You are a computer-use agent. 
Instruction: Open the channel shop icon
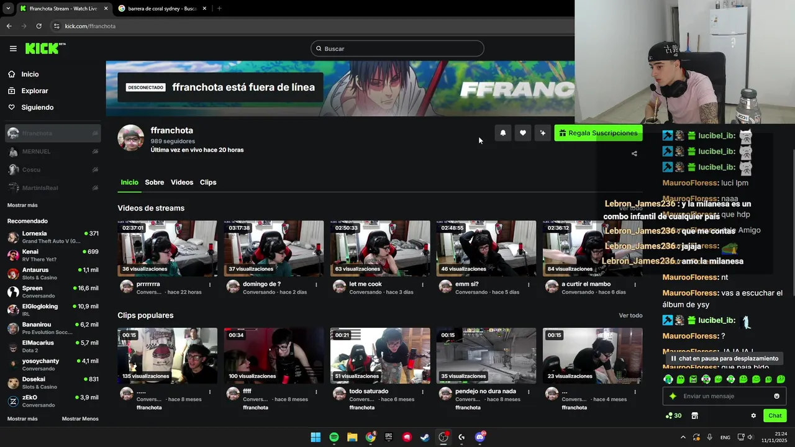694,416
